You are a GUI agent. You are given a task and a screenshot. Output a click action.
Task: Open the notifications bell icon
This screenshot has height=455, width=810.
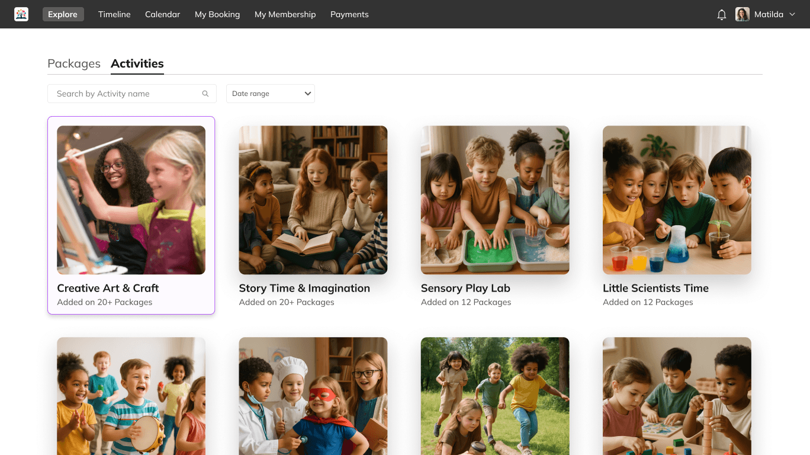(x=721, y=15)
